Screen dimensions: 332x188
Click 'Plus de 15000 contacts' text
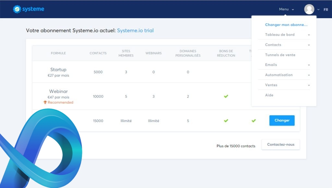tap(236, 146)
